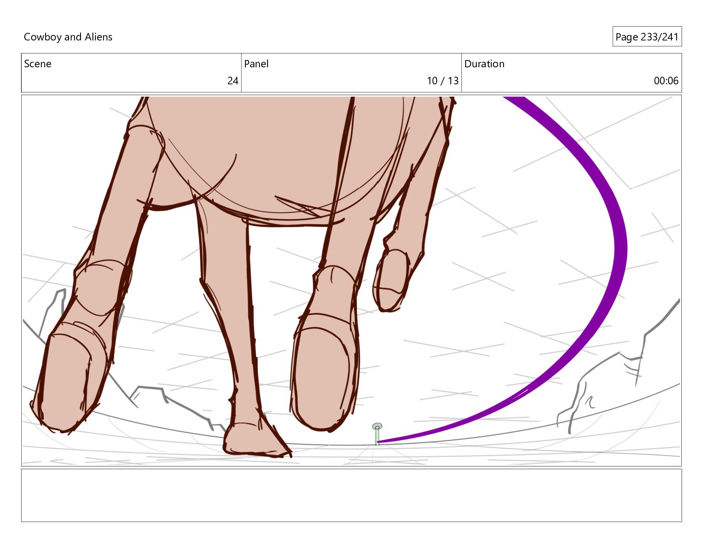Click the storyboard panel drawing of horse legs

[x=351, y=281]
